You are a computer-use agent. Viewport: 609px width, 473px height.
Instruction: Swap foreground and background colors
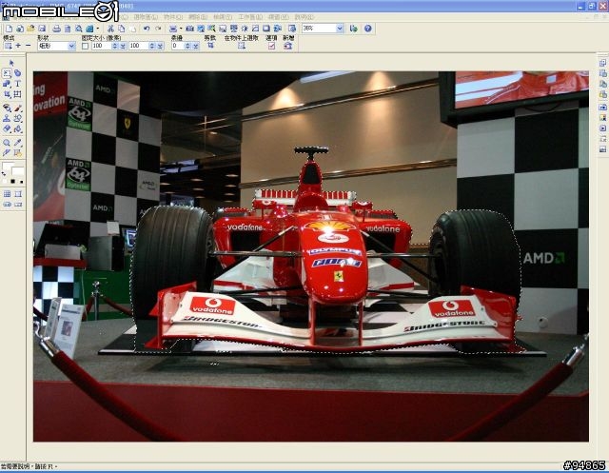coord(4,174)
